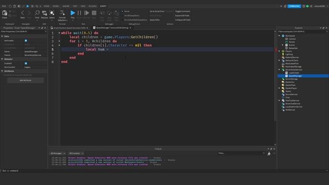This screenshot has width=329, height=185.
Task: Click the Step Into debugger icon
Action: (102, 13)
